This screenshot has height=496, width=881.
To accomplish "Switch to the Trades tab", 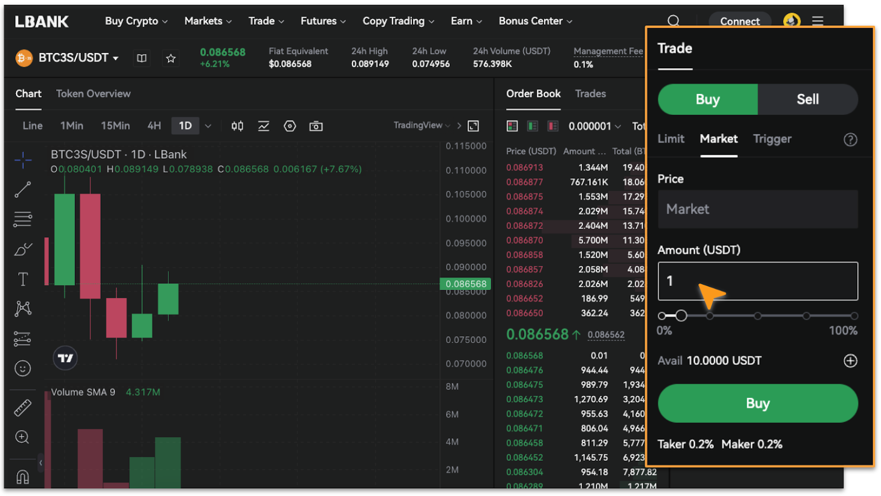I will tap(590, 94).
